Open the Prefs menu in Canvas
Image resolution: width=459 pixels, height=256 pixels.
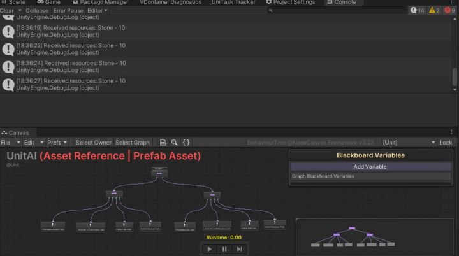(x=57, y=143)
